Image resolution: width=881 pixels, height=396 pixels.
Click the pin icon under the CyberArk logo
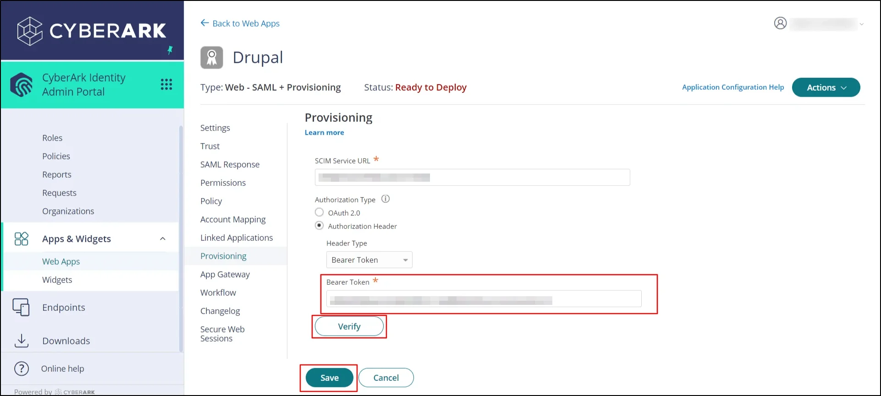(170, 50)
